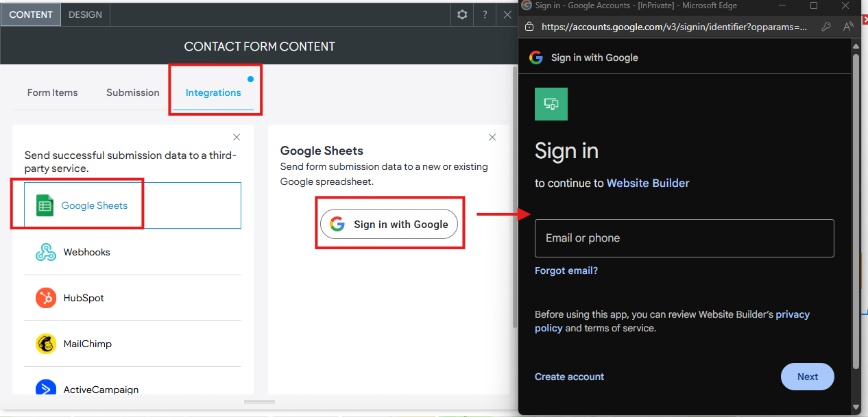The width and height of the screenshot is (868, 417).
Task: Click the MailChimp monkey icon
Action: 46,344
